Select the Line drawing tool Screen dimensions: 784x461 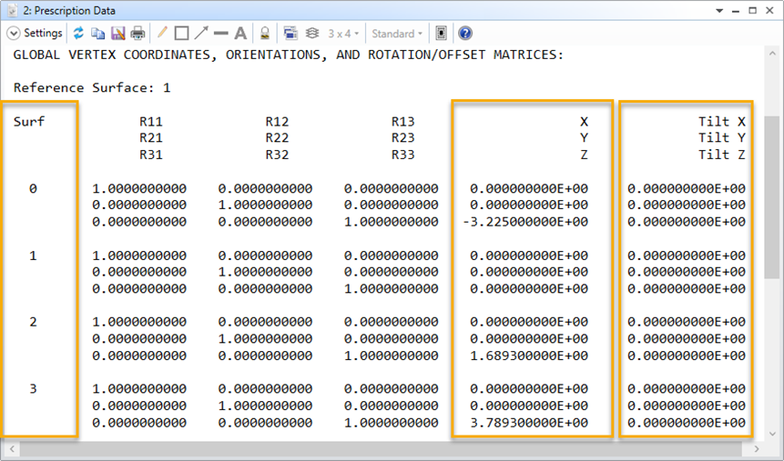[x=220, y=34]
